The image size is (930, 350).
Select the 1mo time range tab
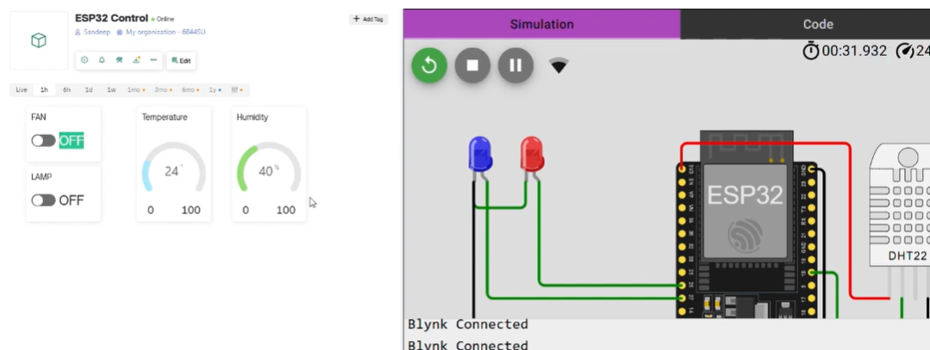point(135,90)
